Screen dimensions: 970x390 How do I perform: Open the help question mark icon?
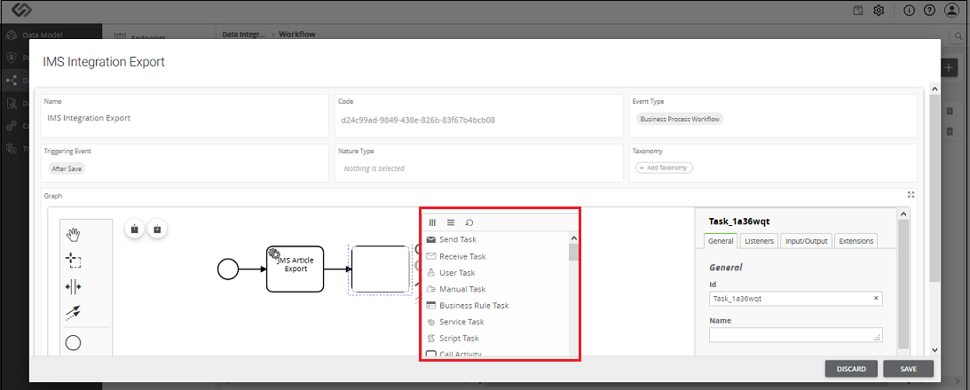point(929,10)
